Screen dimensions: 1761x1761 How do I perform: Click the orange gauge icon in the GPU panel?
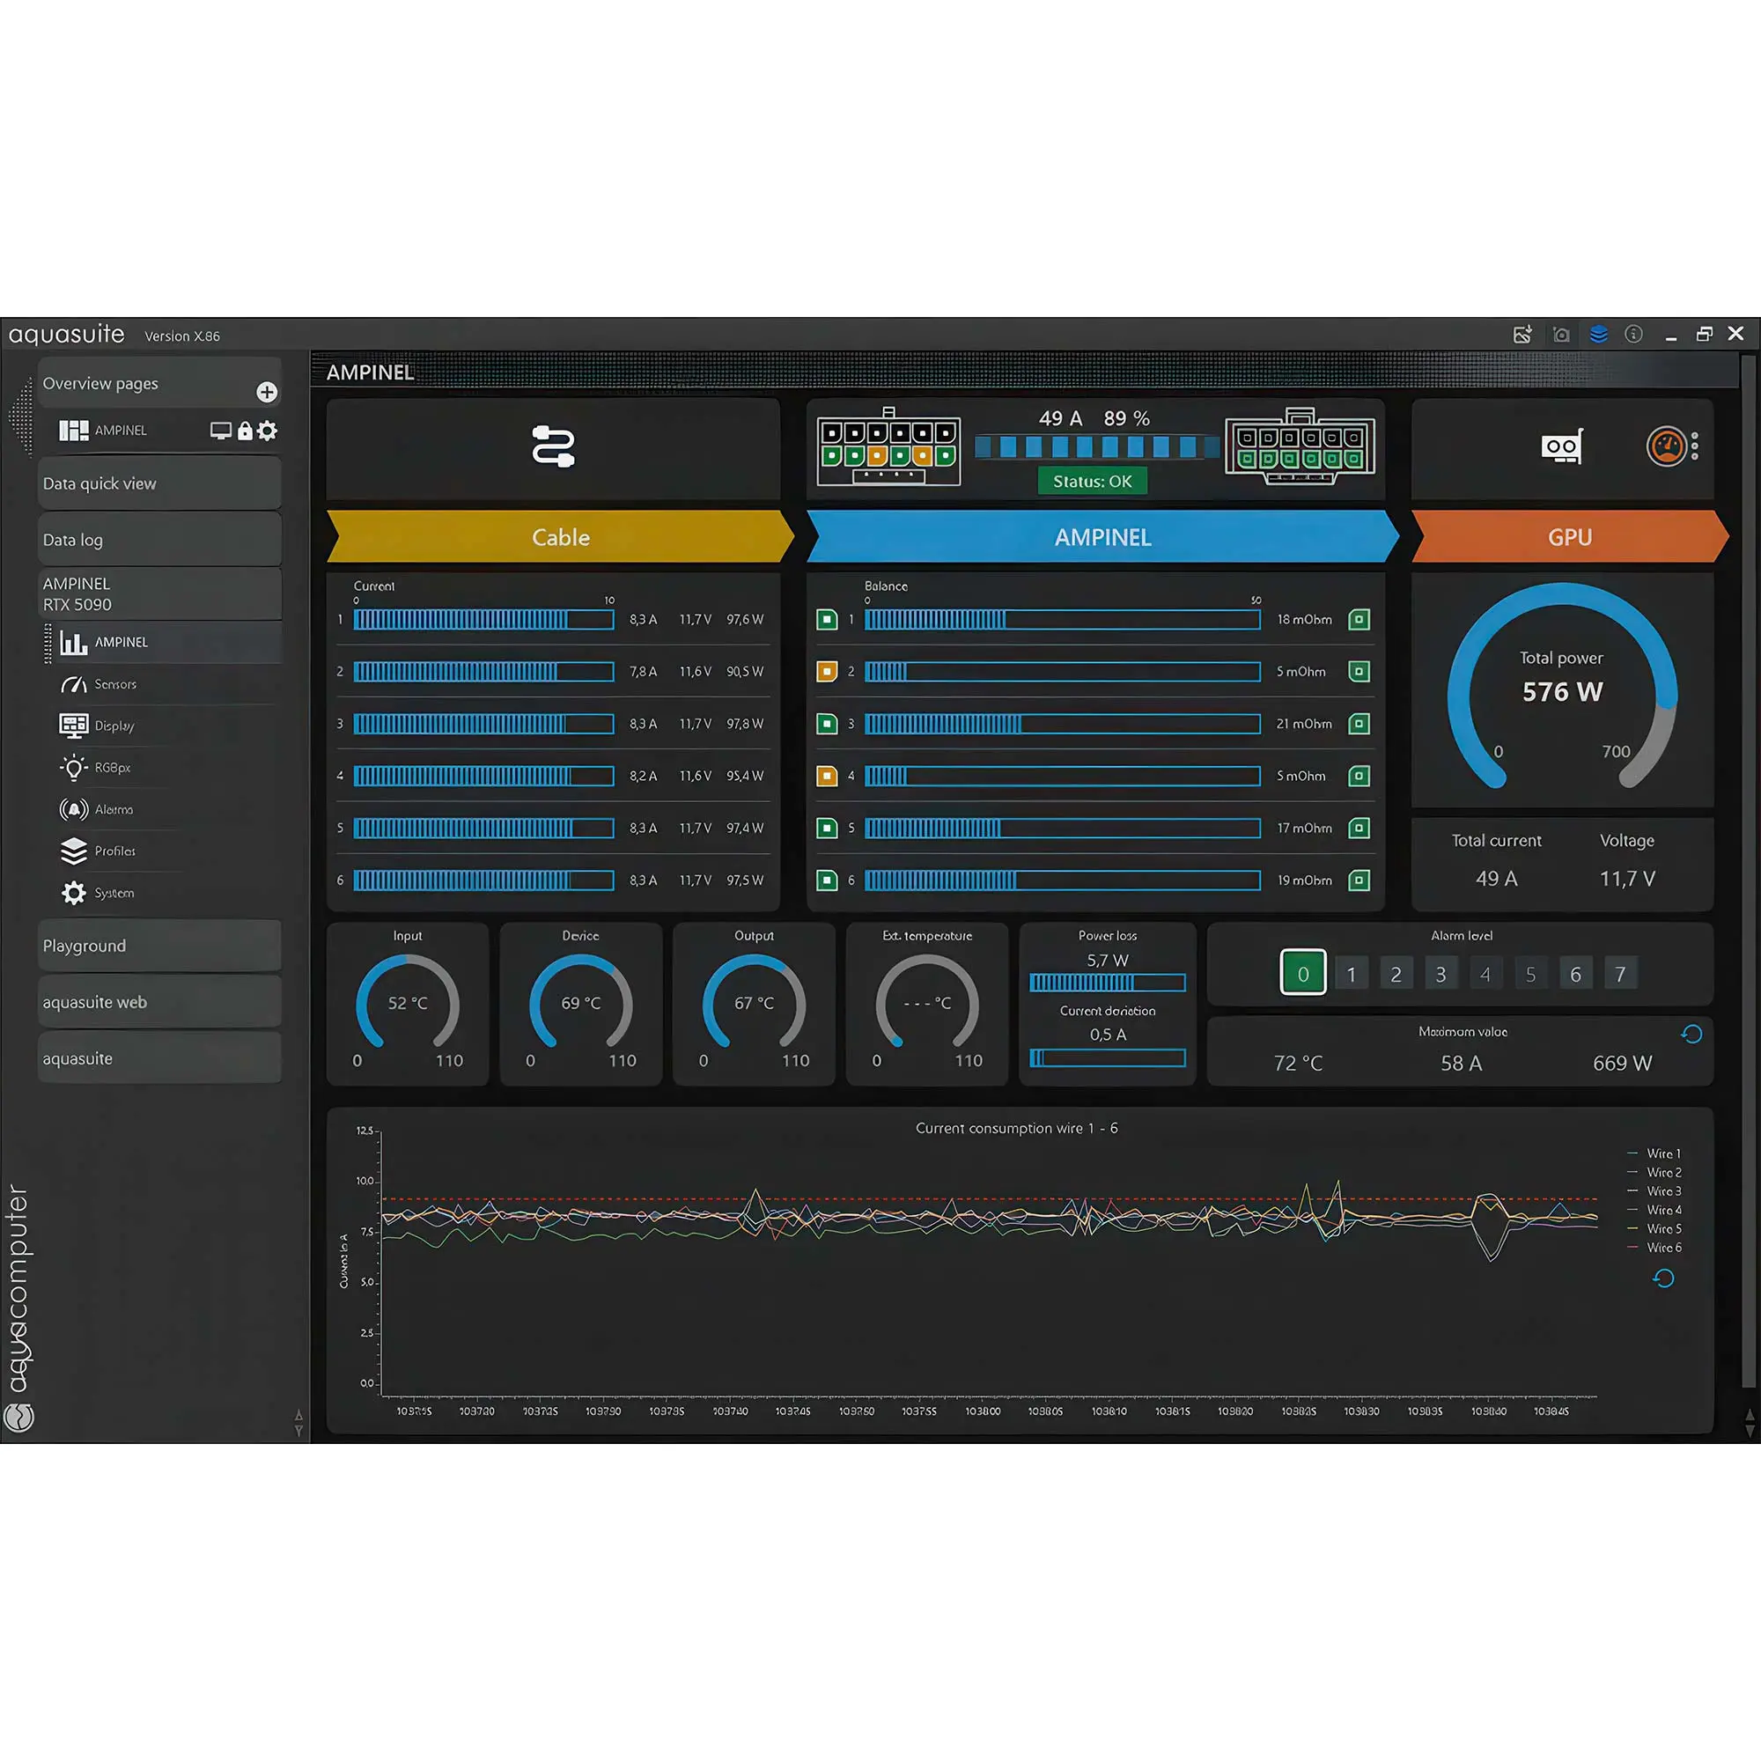(1667, 446)
